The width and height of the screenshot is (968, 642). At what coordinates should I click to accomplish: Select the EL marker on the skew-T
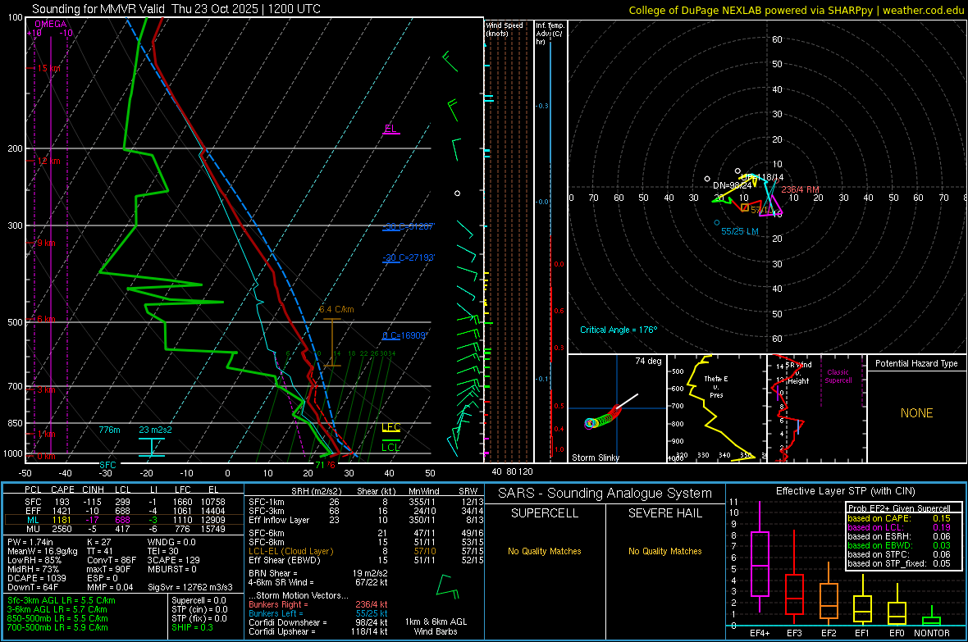[390, 129]
